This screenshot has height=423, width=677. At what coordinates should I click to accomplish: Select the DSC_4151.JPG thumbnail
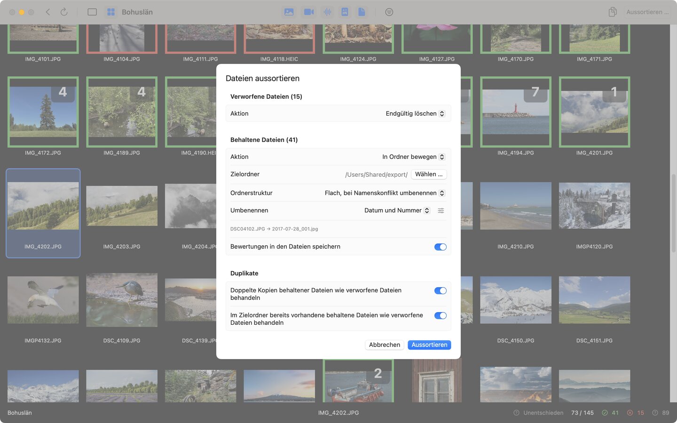pyautogui.click(x=594, y=300)
